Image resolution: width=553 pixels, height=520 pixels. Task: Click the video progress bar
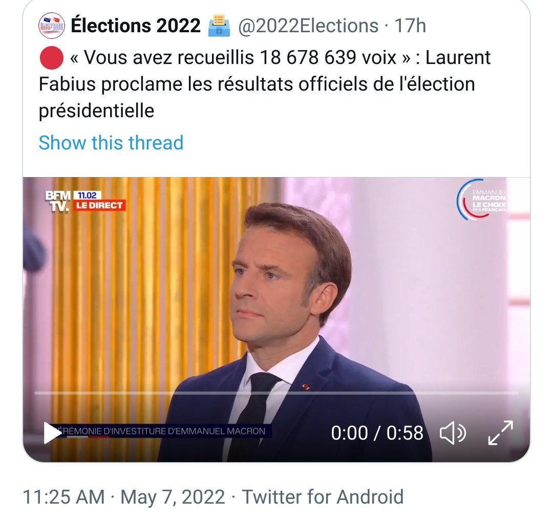276,393
